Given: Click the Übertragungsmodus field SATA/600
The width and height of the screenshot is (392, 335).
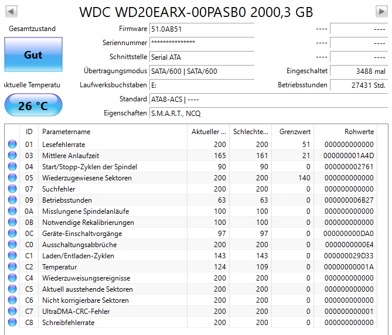Looking at the screenshot, I should tap(202, 71).
